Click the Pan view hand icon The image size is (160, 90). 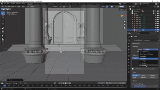(124, 24)
